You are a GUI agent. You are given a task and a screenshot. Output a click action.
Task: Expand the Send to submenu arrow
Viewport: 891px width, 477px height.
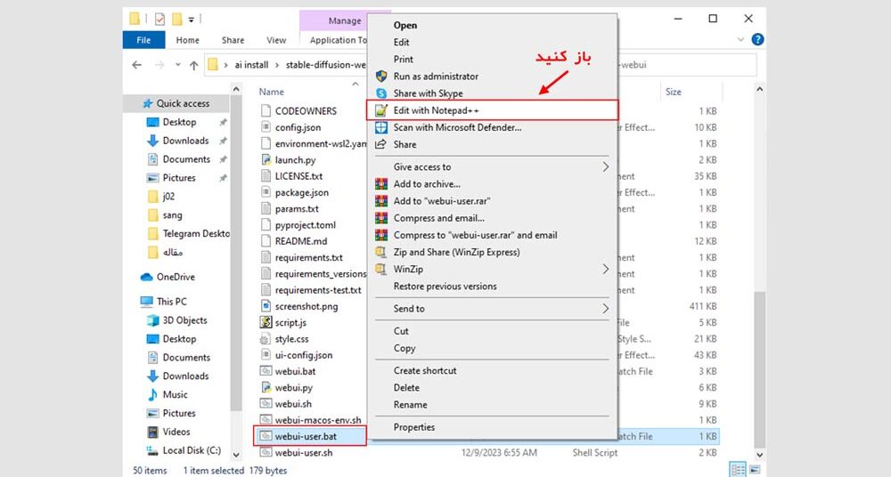pos(606,308)
